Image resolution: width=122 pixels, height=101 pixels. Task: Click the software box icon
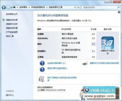pyautogui.click(x=42, y=79)
